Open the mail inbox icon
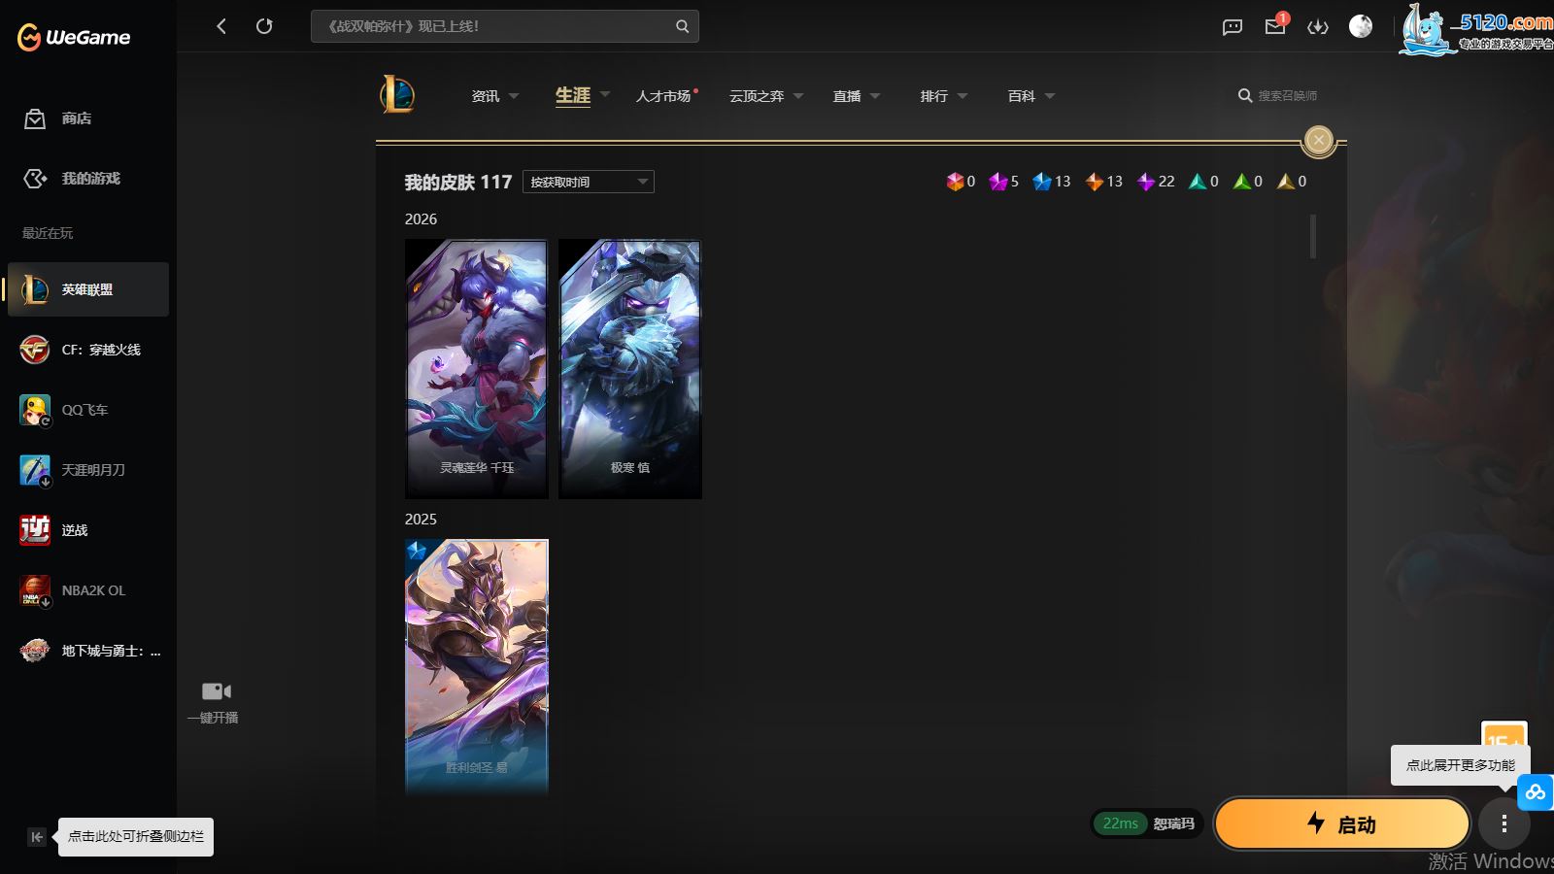Image resolution: width=1554 pixels, height=874 pixels. (1275, 26)
